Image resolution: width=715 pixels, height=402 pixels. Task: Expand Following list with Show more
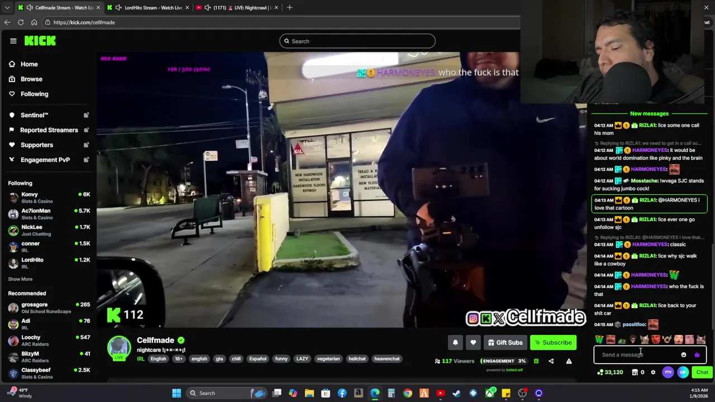coord(20,279)
